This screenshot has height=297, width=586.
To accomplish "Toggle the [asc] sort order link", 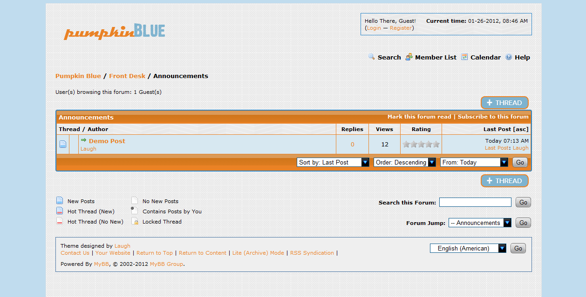I will (521, 129).
